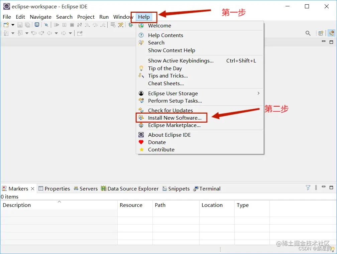
Task: Toggle Use Step Filters icon
Action: pyautogui.click(x=121, y=25)
